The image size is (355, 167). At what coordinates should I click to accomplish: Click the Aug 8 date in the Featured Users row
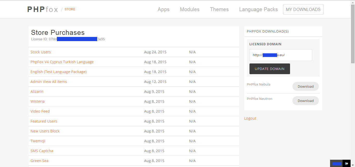coord(154,121)
